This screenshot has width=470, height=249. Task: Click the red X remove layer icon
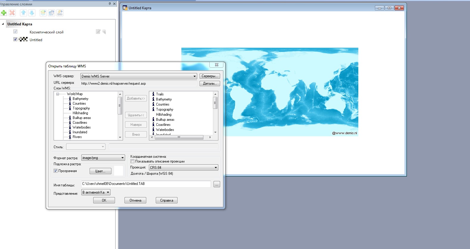coord(12,13)
